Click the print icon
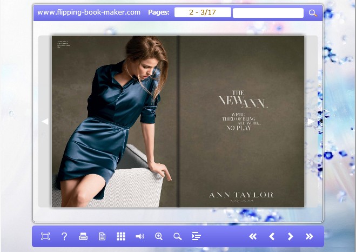Image resolution: width=356 pixels, height=252 pixels. coord(83,236)
